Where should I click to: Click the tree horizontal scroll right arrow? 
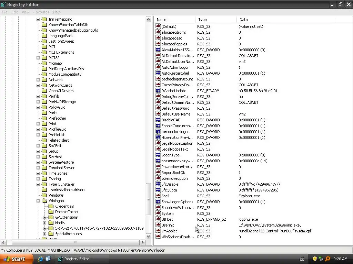(x=142, y=242)
